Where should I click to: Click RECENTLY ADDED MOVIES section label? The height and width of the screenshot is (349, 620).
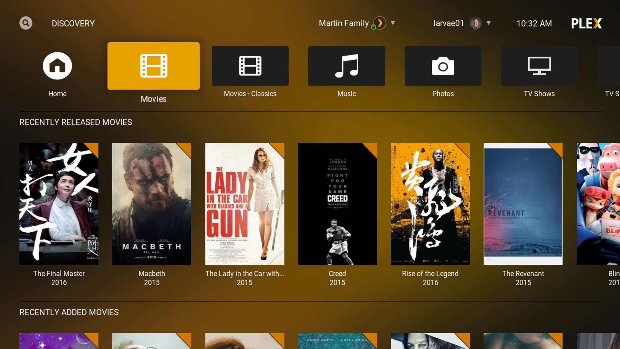click(69, 312)
